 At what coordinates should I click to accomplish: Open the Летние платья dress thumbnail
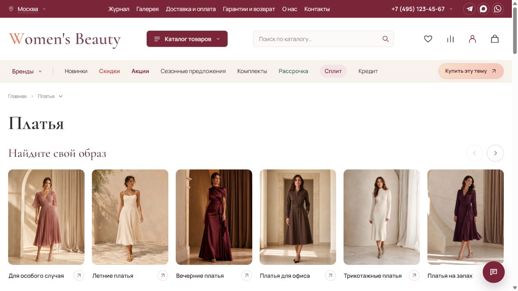click(130, 217)
